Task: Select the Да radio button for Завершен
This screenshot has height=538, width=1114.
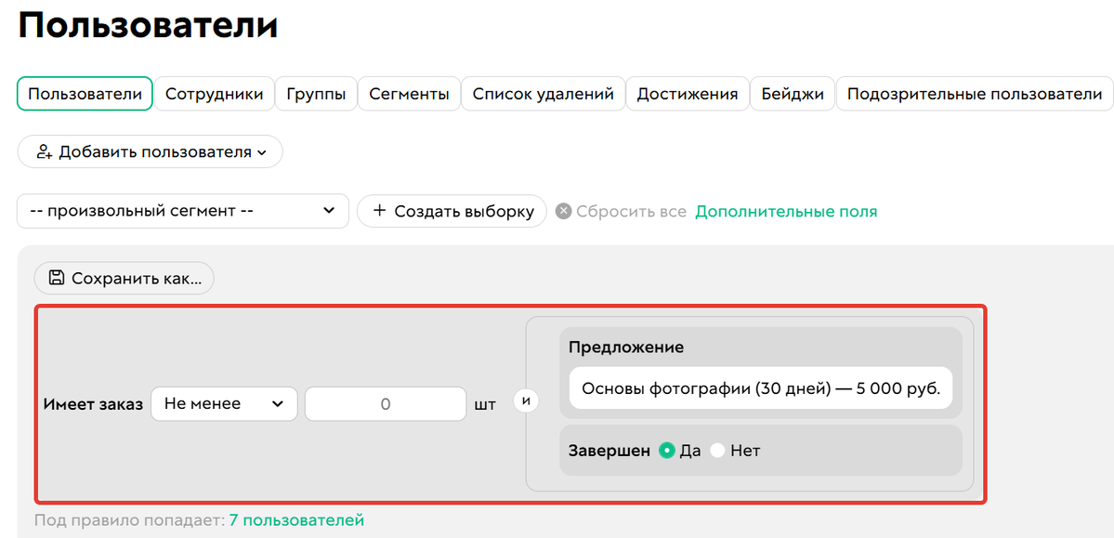Action: [669, 450]
